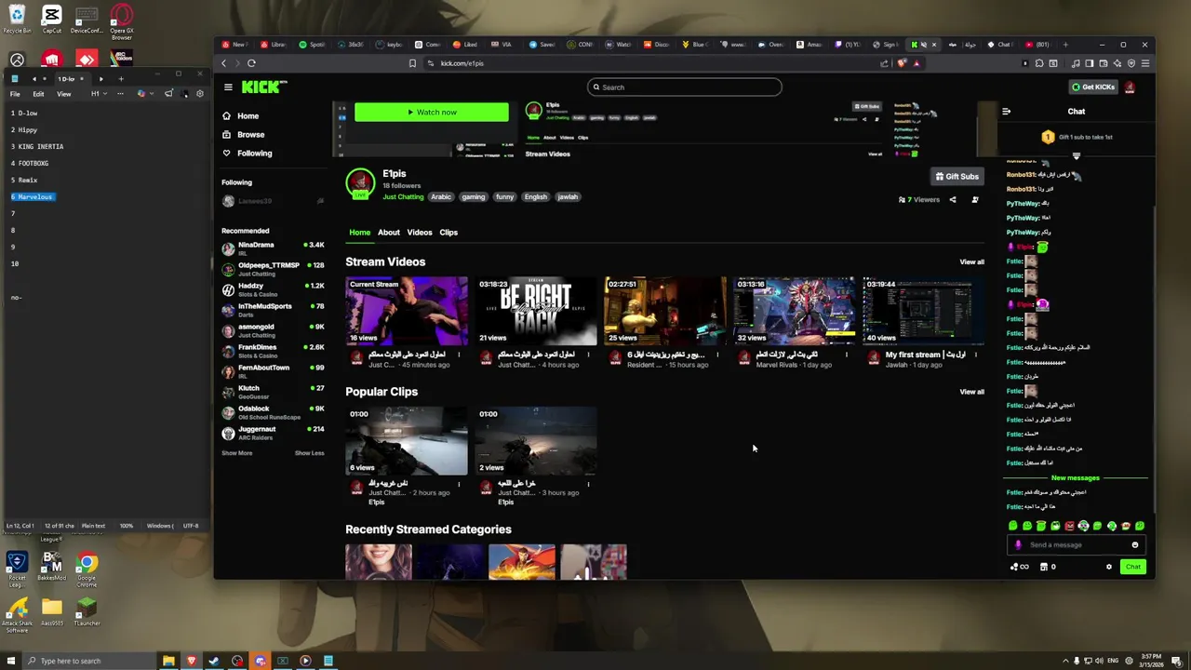
Task: Collapse the chat panel icon
Action: click(1006, 112)
